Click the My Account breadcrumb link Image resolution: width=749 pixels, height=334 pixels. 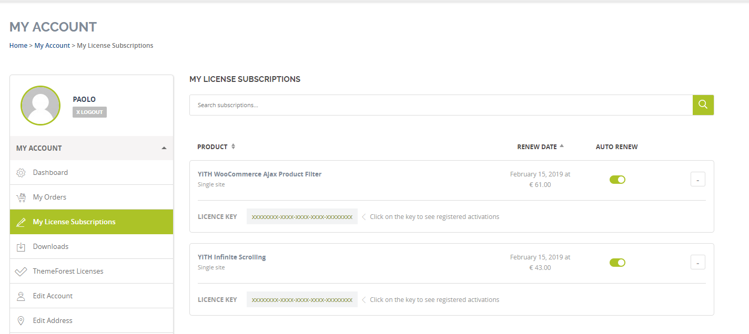tap(52, 46)
